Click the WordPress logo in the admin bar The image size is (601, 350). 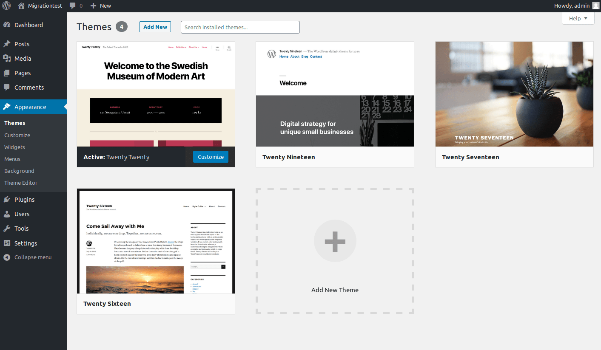(x=6, y=6)
